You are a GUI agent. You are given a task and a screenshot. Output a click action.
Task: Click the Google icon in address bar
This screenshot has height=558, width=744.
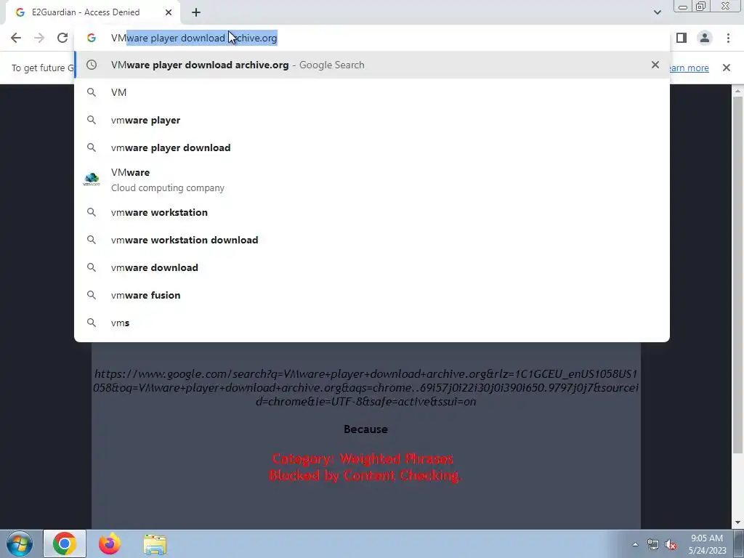(92, 38)
